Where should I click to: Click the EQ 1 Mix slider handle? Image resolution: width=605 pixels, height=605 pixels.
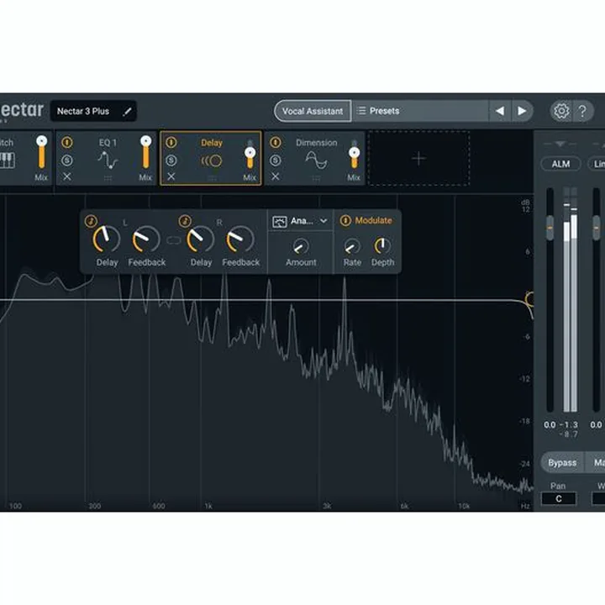pyautogui.click(x=146, y=141)
